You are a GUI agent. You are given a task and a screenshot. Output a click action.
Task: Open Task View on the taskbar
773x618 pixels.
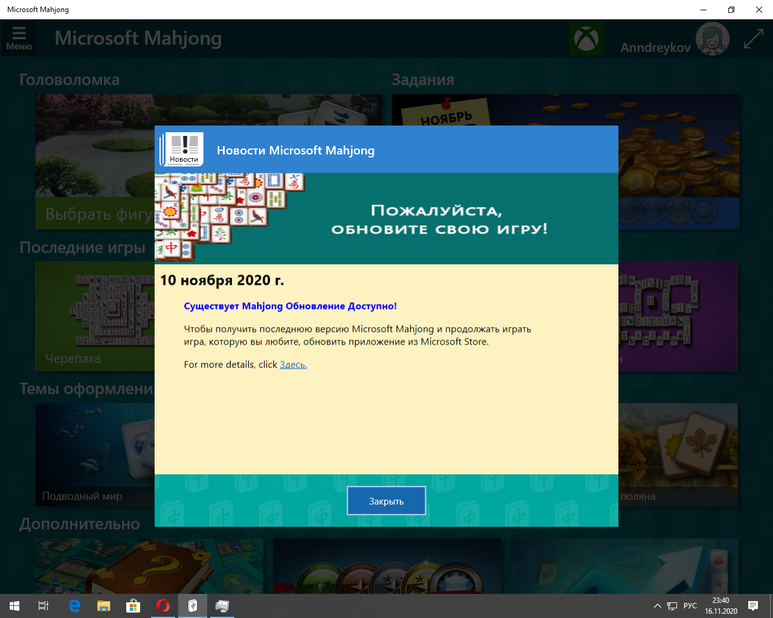click(x=43, y=606)
